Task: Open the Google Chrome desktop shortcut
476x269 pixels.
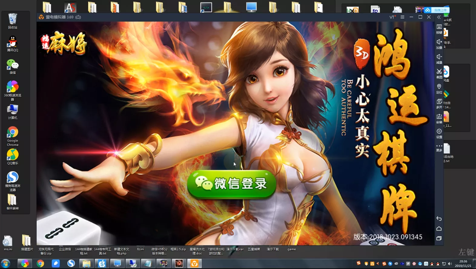Action: point(13,136)
